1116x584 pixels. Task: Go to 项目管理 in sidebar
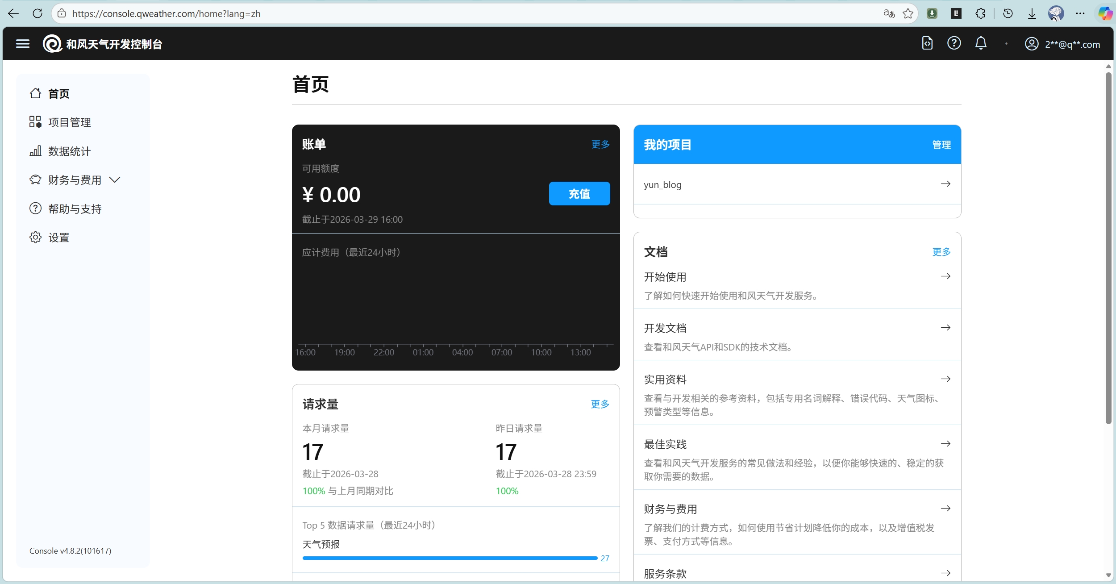click(x=69, y=122)
